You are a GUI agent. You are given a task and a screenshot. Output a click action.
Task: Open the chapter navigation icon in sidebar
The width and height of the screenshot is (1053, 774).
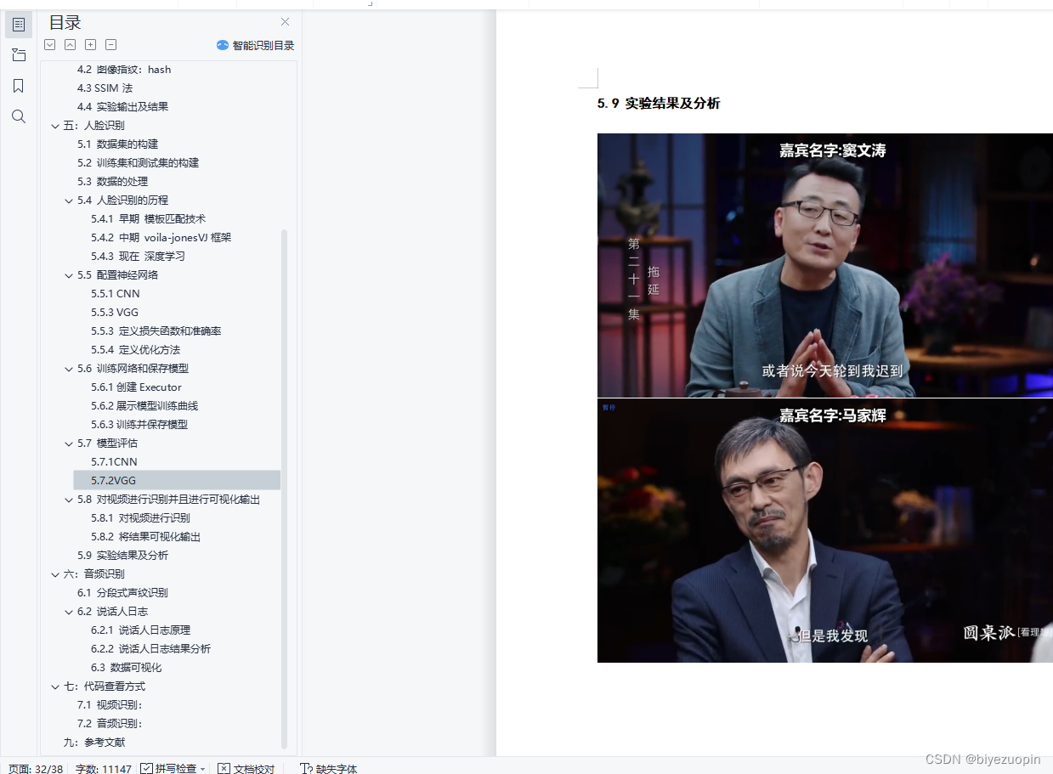click(x=19, y=55)
